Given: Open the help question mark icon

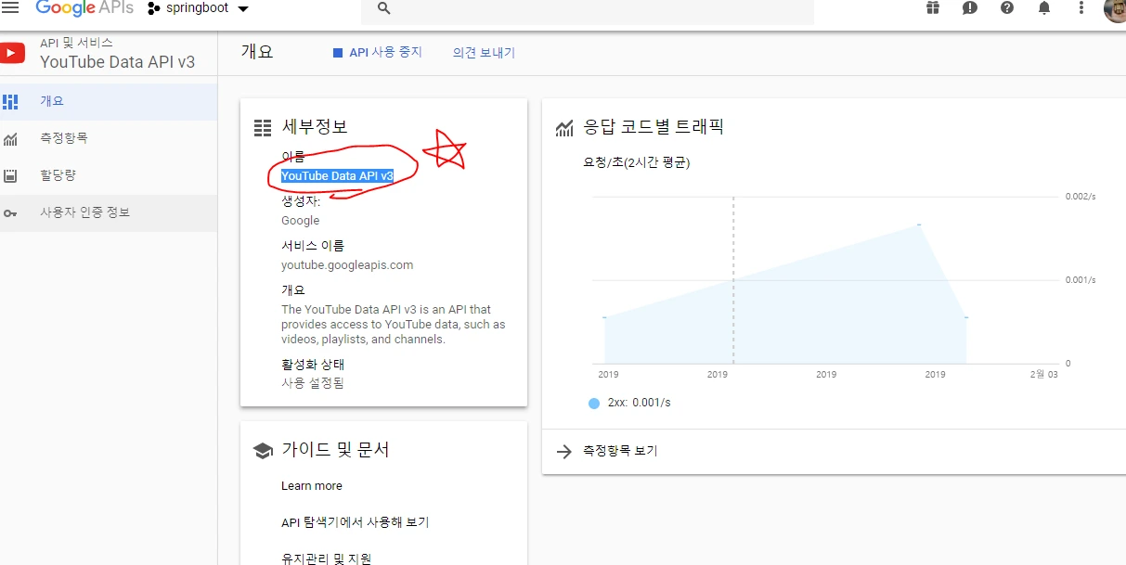Looking at the screenshot, I should [x=1007, y=7].
